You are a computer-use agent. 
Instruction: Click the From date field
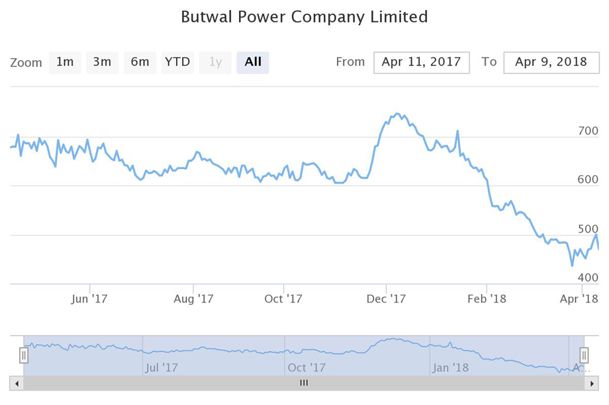tap(422, 62)
